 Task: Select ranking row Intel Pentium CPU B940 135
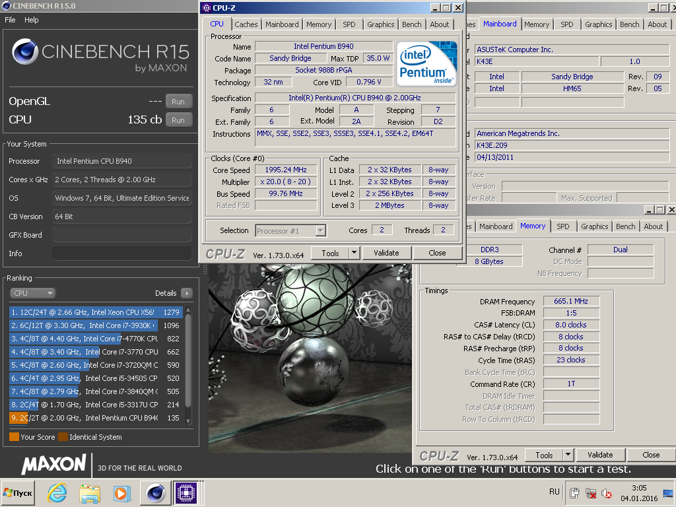pyautogui.click(x=95, y=418)
